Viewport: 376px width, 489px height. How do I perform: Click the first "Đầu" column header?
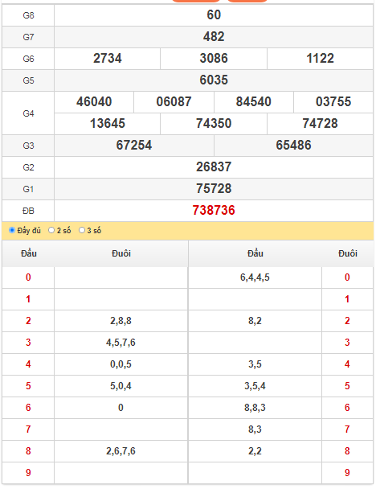pyautogui.click(x=29, y=253)
